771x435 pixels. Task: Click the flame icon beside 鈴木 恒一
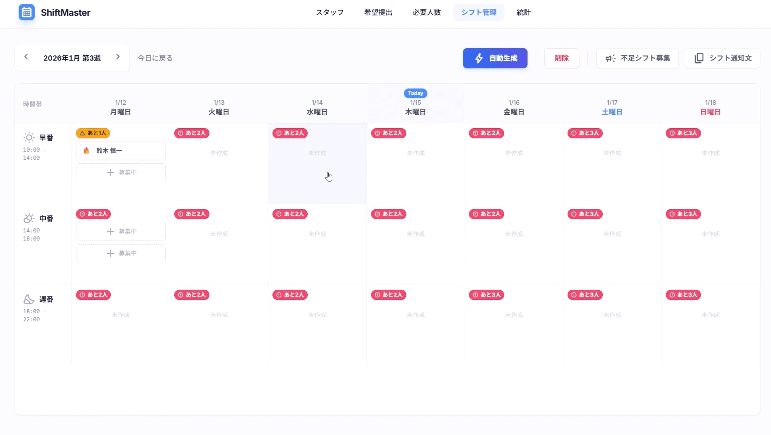86,151
